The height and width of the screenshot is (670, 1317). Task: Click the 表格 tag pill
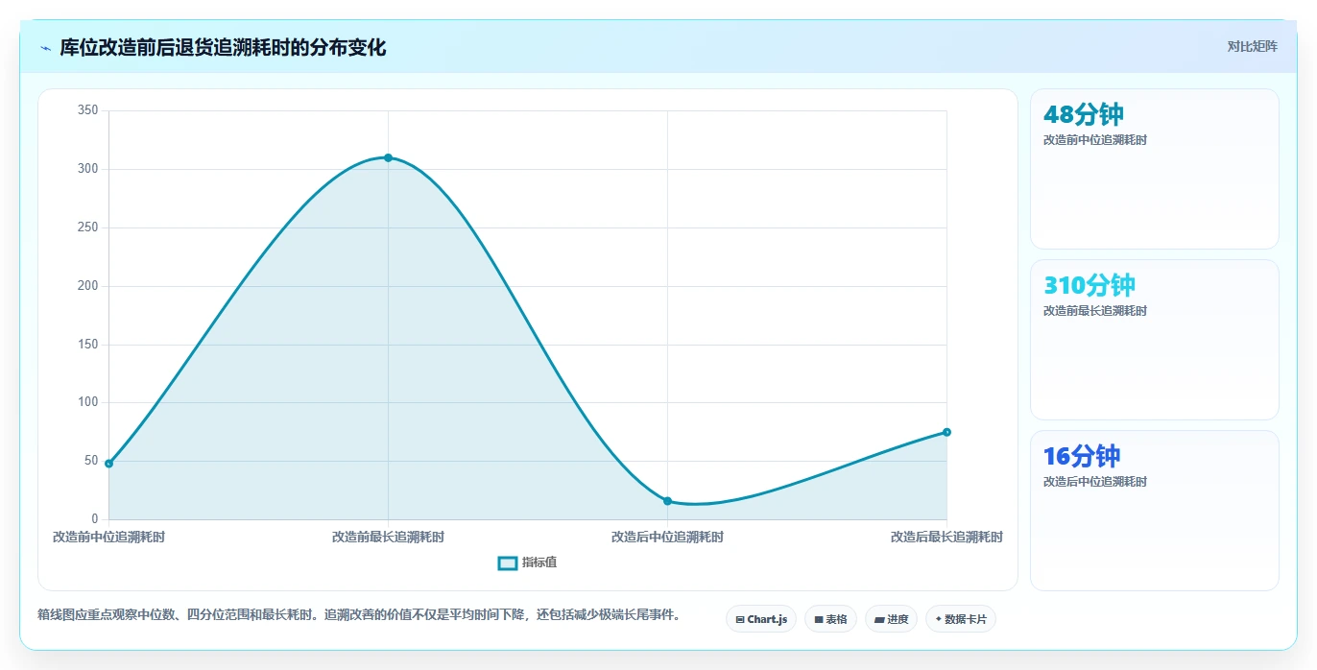(830, 619)
